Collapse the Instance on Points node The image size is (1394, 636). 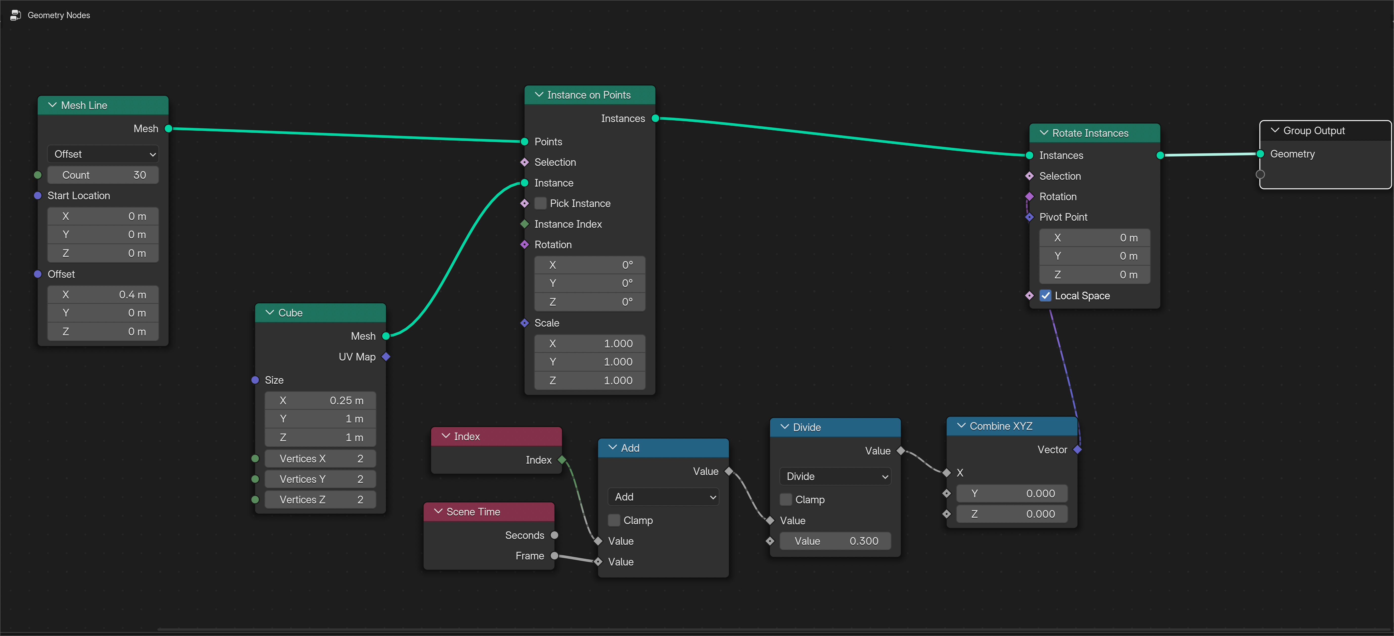tap(539, 95)
